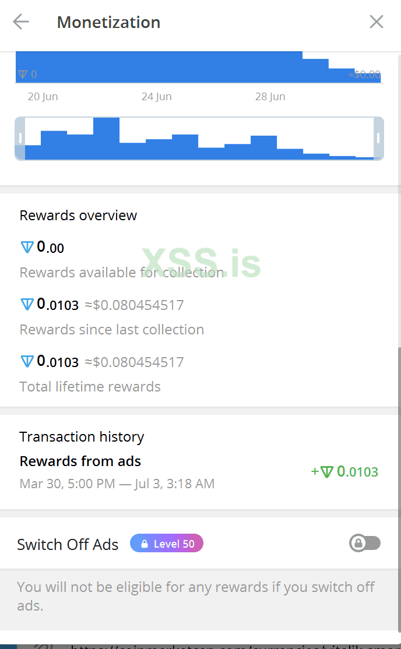This screenshot has height=649, width=401.
Task: Click the Level 50 lock badge
Action: (167, 544)
